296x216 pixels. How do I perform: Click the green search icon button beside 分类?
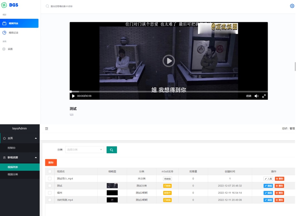(x=112, y=150)
